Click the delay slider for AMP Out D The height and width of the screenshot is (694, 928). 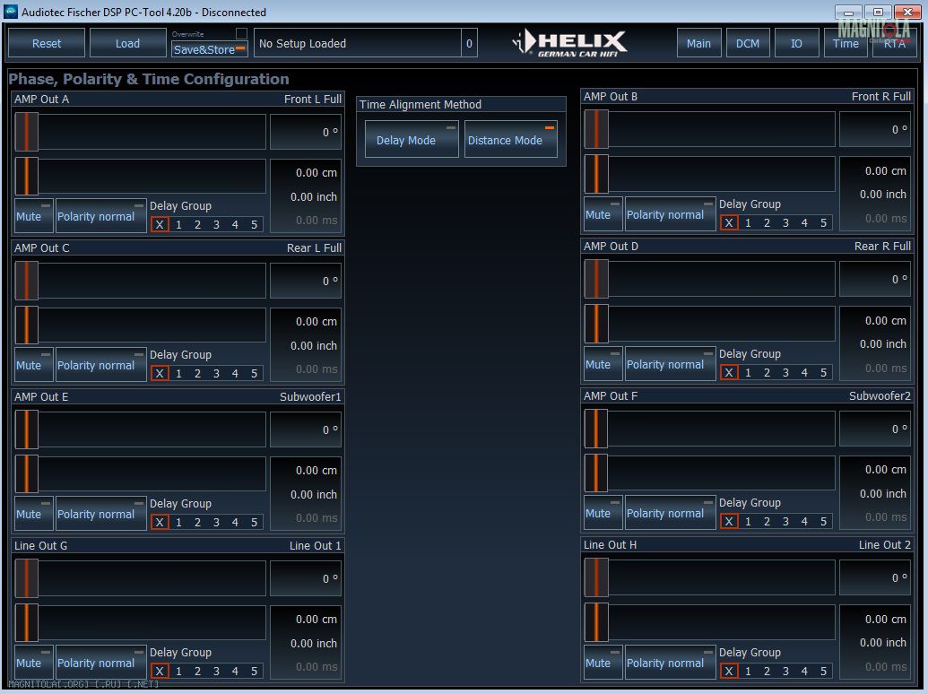point(709,323)
